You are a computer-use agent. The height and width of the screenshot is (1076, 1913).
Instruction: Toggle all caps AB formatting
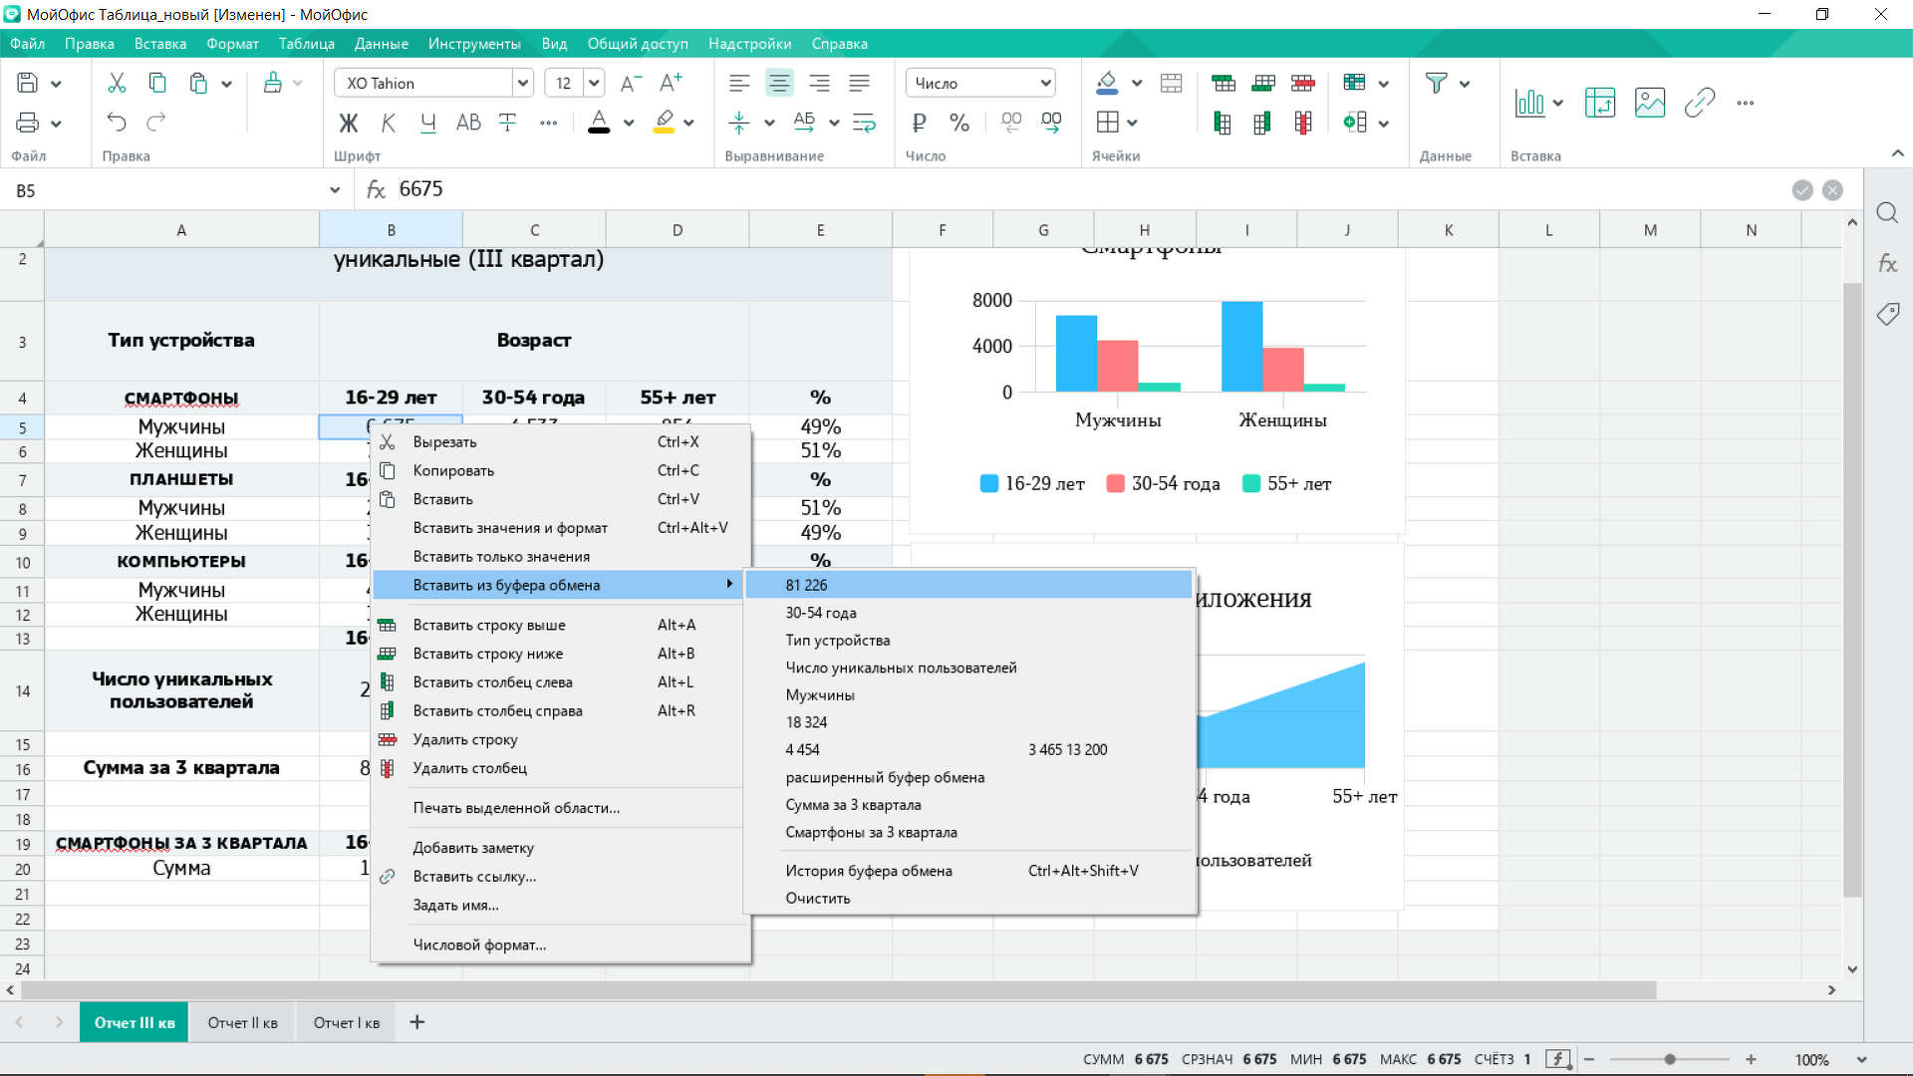tap(468, 123)
